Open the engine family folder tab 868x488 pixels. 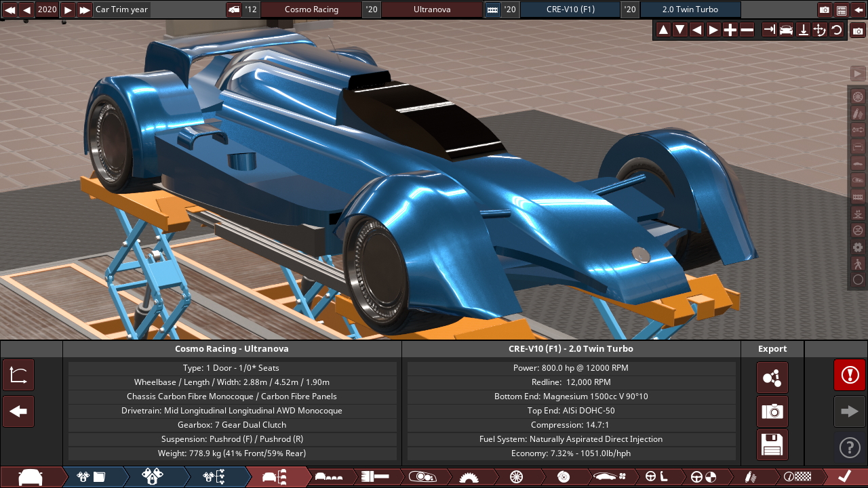click(92, 476)
